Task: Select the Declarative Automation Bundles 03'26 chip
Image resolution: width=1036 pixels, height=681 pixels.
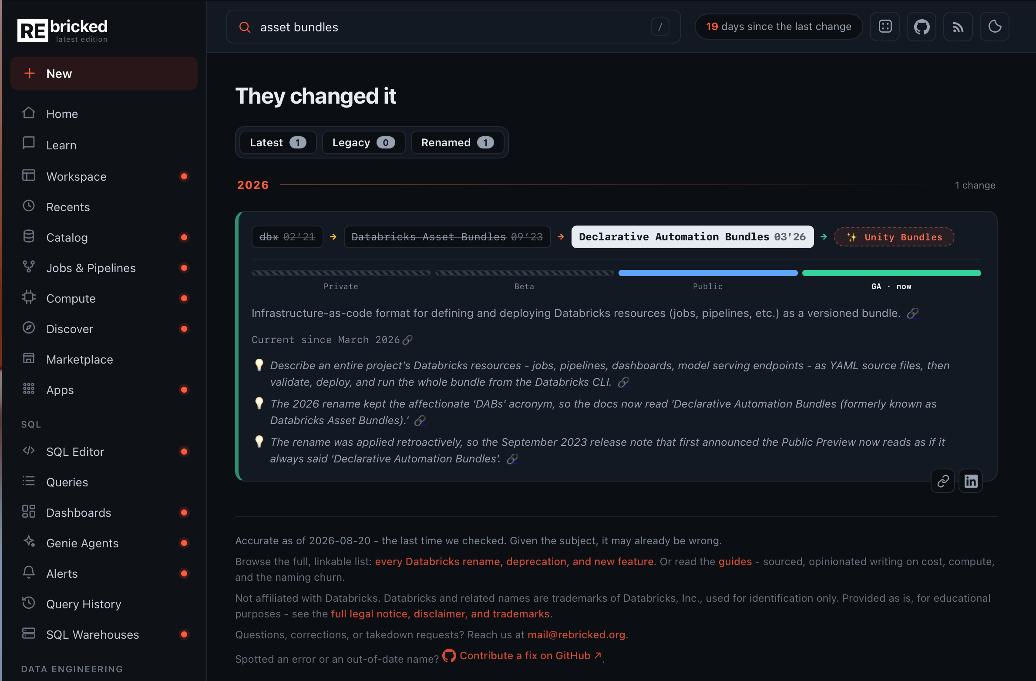Action: pyautogui.click(x=692, y=237)
